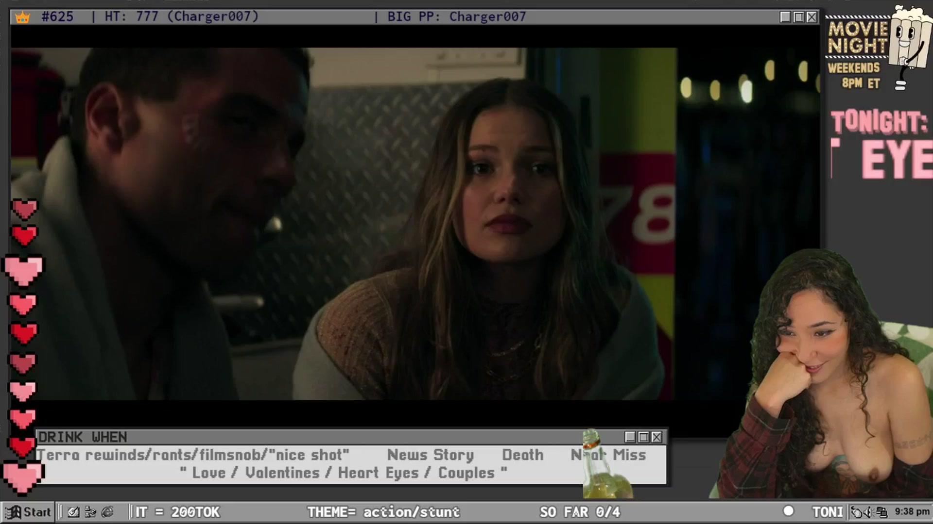This screenshot has height=524, width=933.
Task: Click the white circle indicator in taskbar
Action: click(x=789, y=511)
